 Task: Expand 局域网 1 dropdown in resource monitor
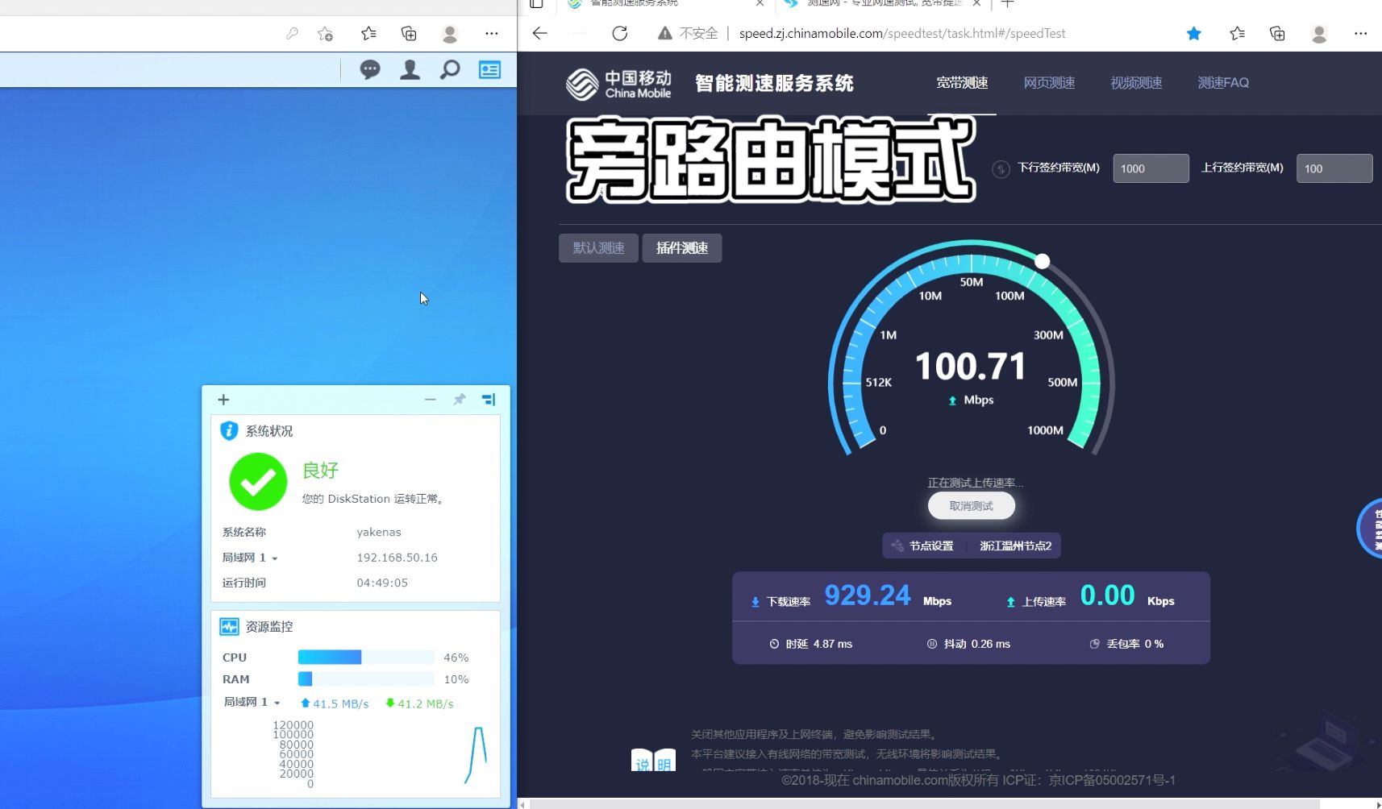pyautogui.click(x=277, y=703)
